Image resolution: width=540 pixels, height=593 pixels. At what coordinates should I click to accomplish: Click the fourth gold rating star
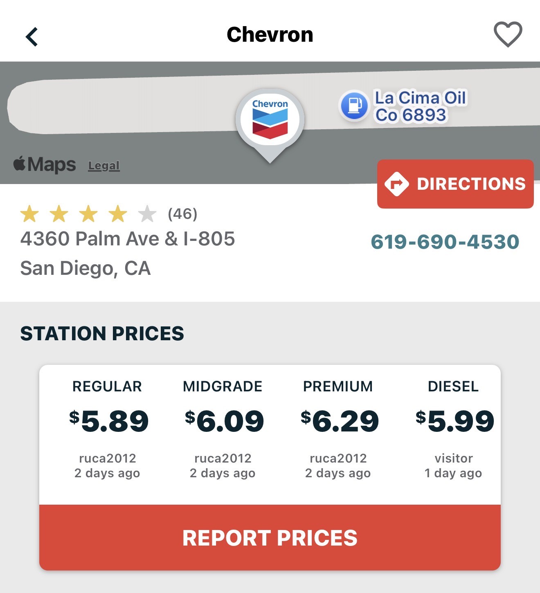click(118, 214)
